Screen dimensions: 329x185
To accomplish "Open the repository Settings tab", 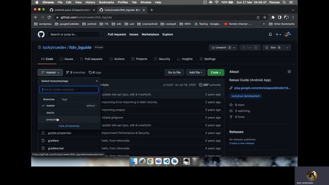I will (x=208, y=59).
